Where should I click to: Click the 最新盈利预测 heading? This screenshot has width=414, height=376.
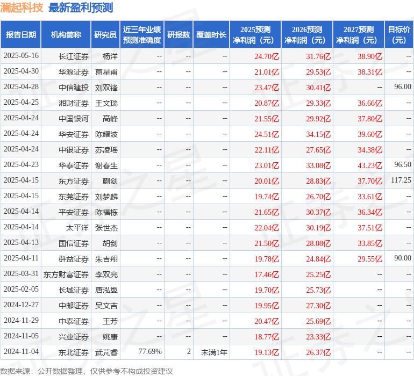click(81, 8)
